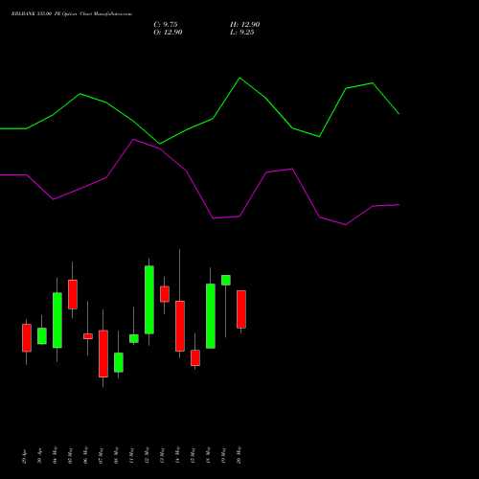Click the 13 May date label
The height and width of the screenshot is (479, 479).
163,455
